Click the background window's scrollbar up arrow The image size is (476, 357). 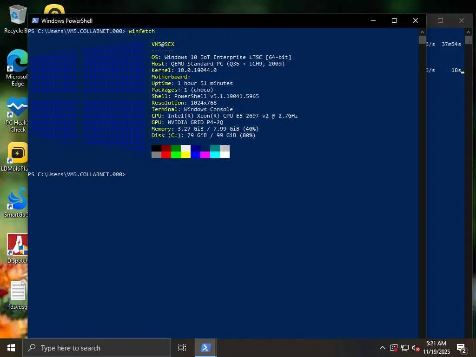tap(468, 32)
